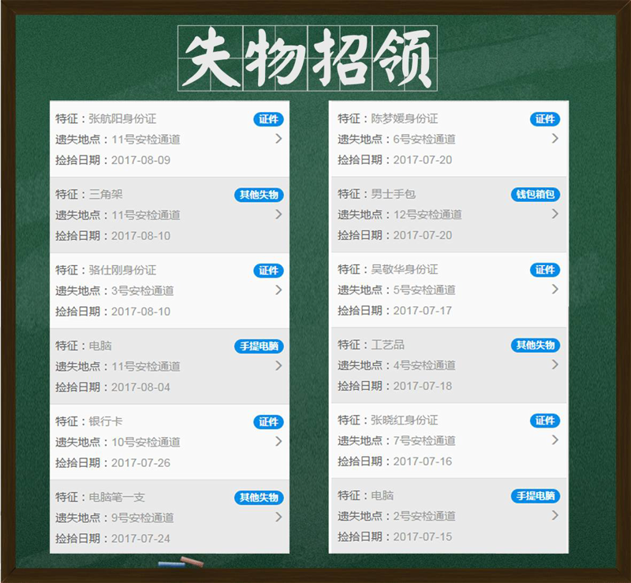The height and width of the screenshot is (583, 631).
Task: Click 遗失地点：7号安检通道 text
Action: 397,441
